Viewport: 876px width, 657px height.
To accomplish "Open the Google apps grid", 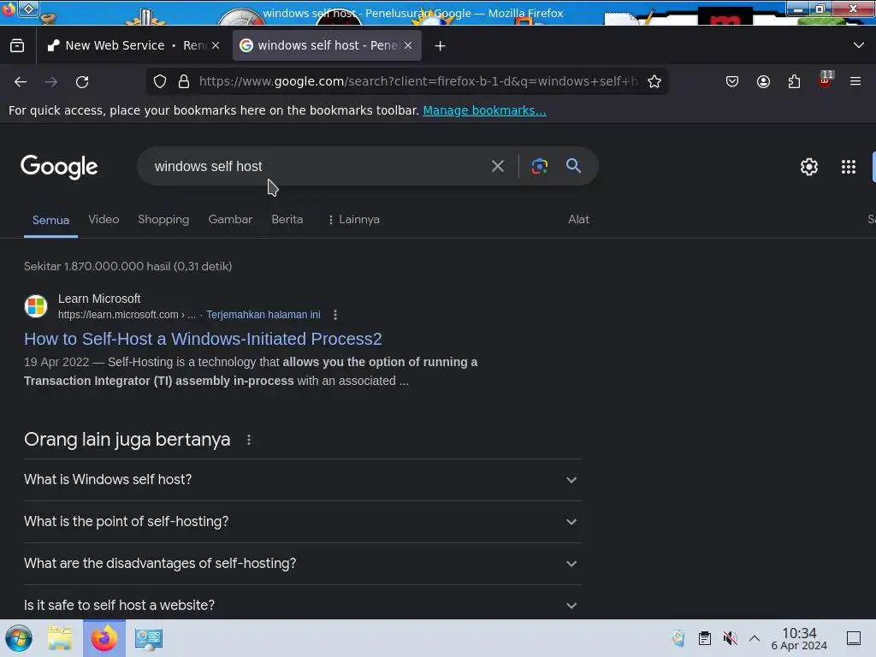I will [x=848, y=167].
